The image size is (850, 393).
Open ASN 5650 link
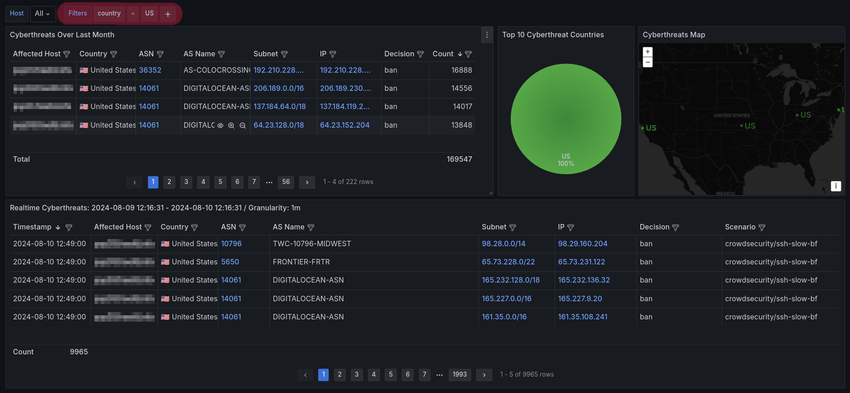point(230,262)
